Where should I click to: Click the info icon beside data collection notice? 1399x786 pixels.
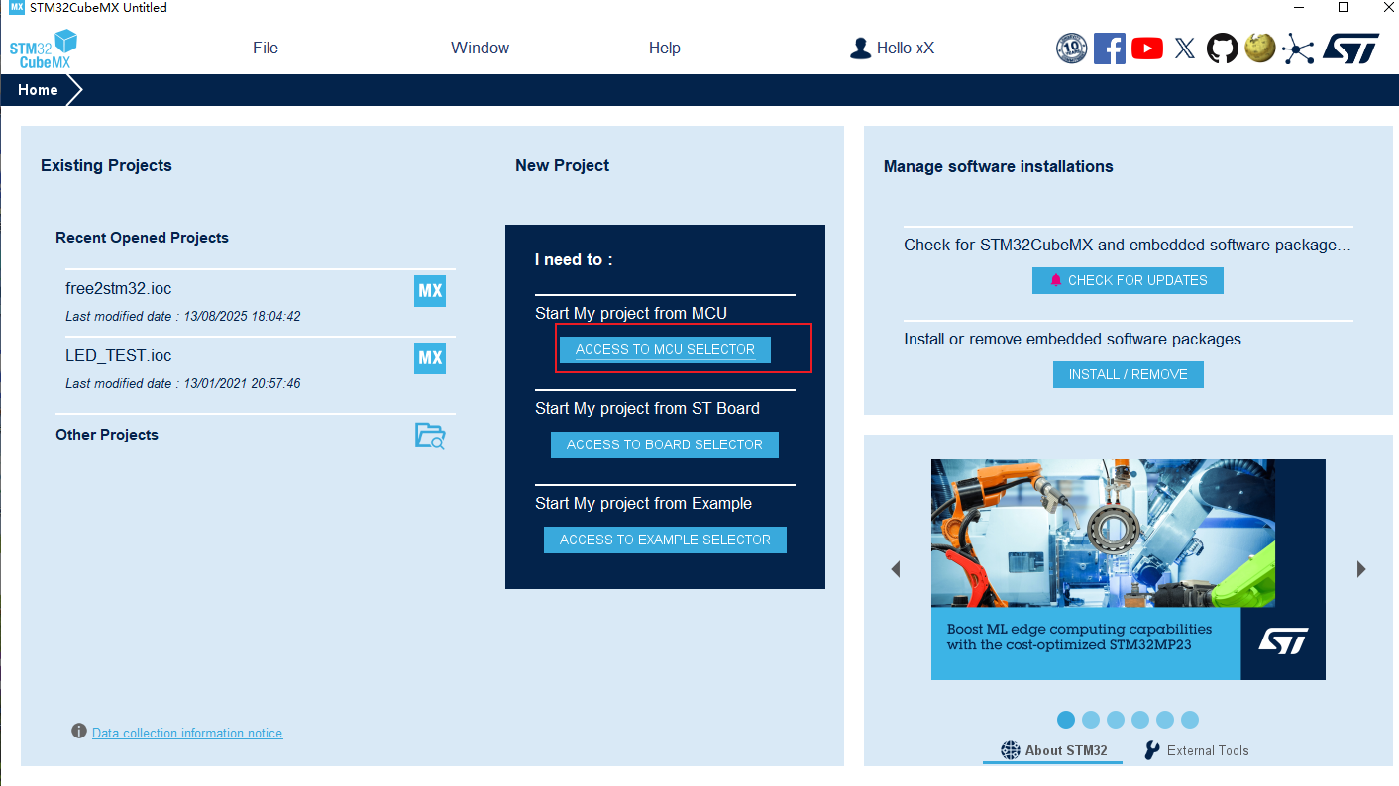[x=79, y=731]
